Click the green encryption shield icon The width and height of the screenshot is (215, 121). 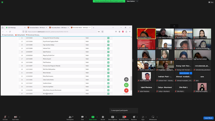point(2,2)
